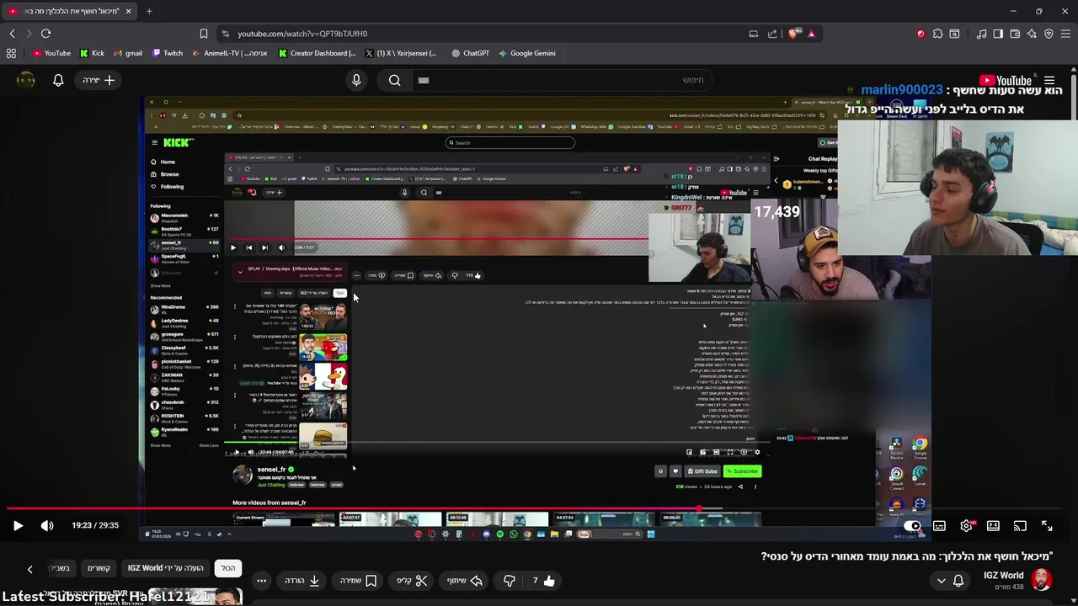Open the Brave playlist music-note icon
The height and width of the screenshot is (606, 1078).
(x=981, y=34)
